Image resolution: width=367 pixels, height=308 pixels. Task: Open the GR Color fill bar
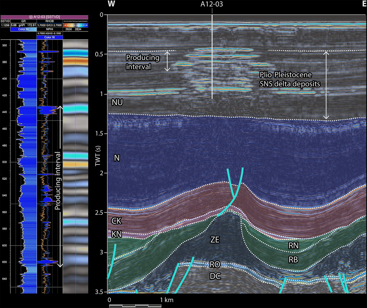[24, 29]
